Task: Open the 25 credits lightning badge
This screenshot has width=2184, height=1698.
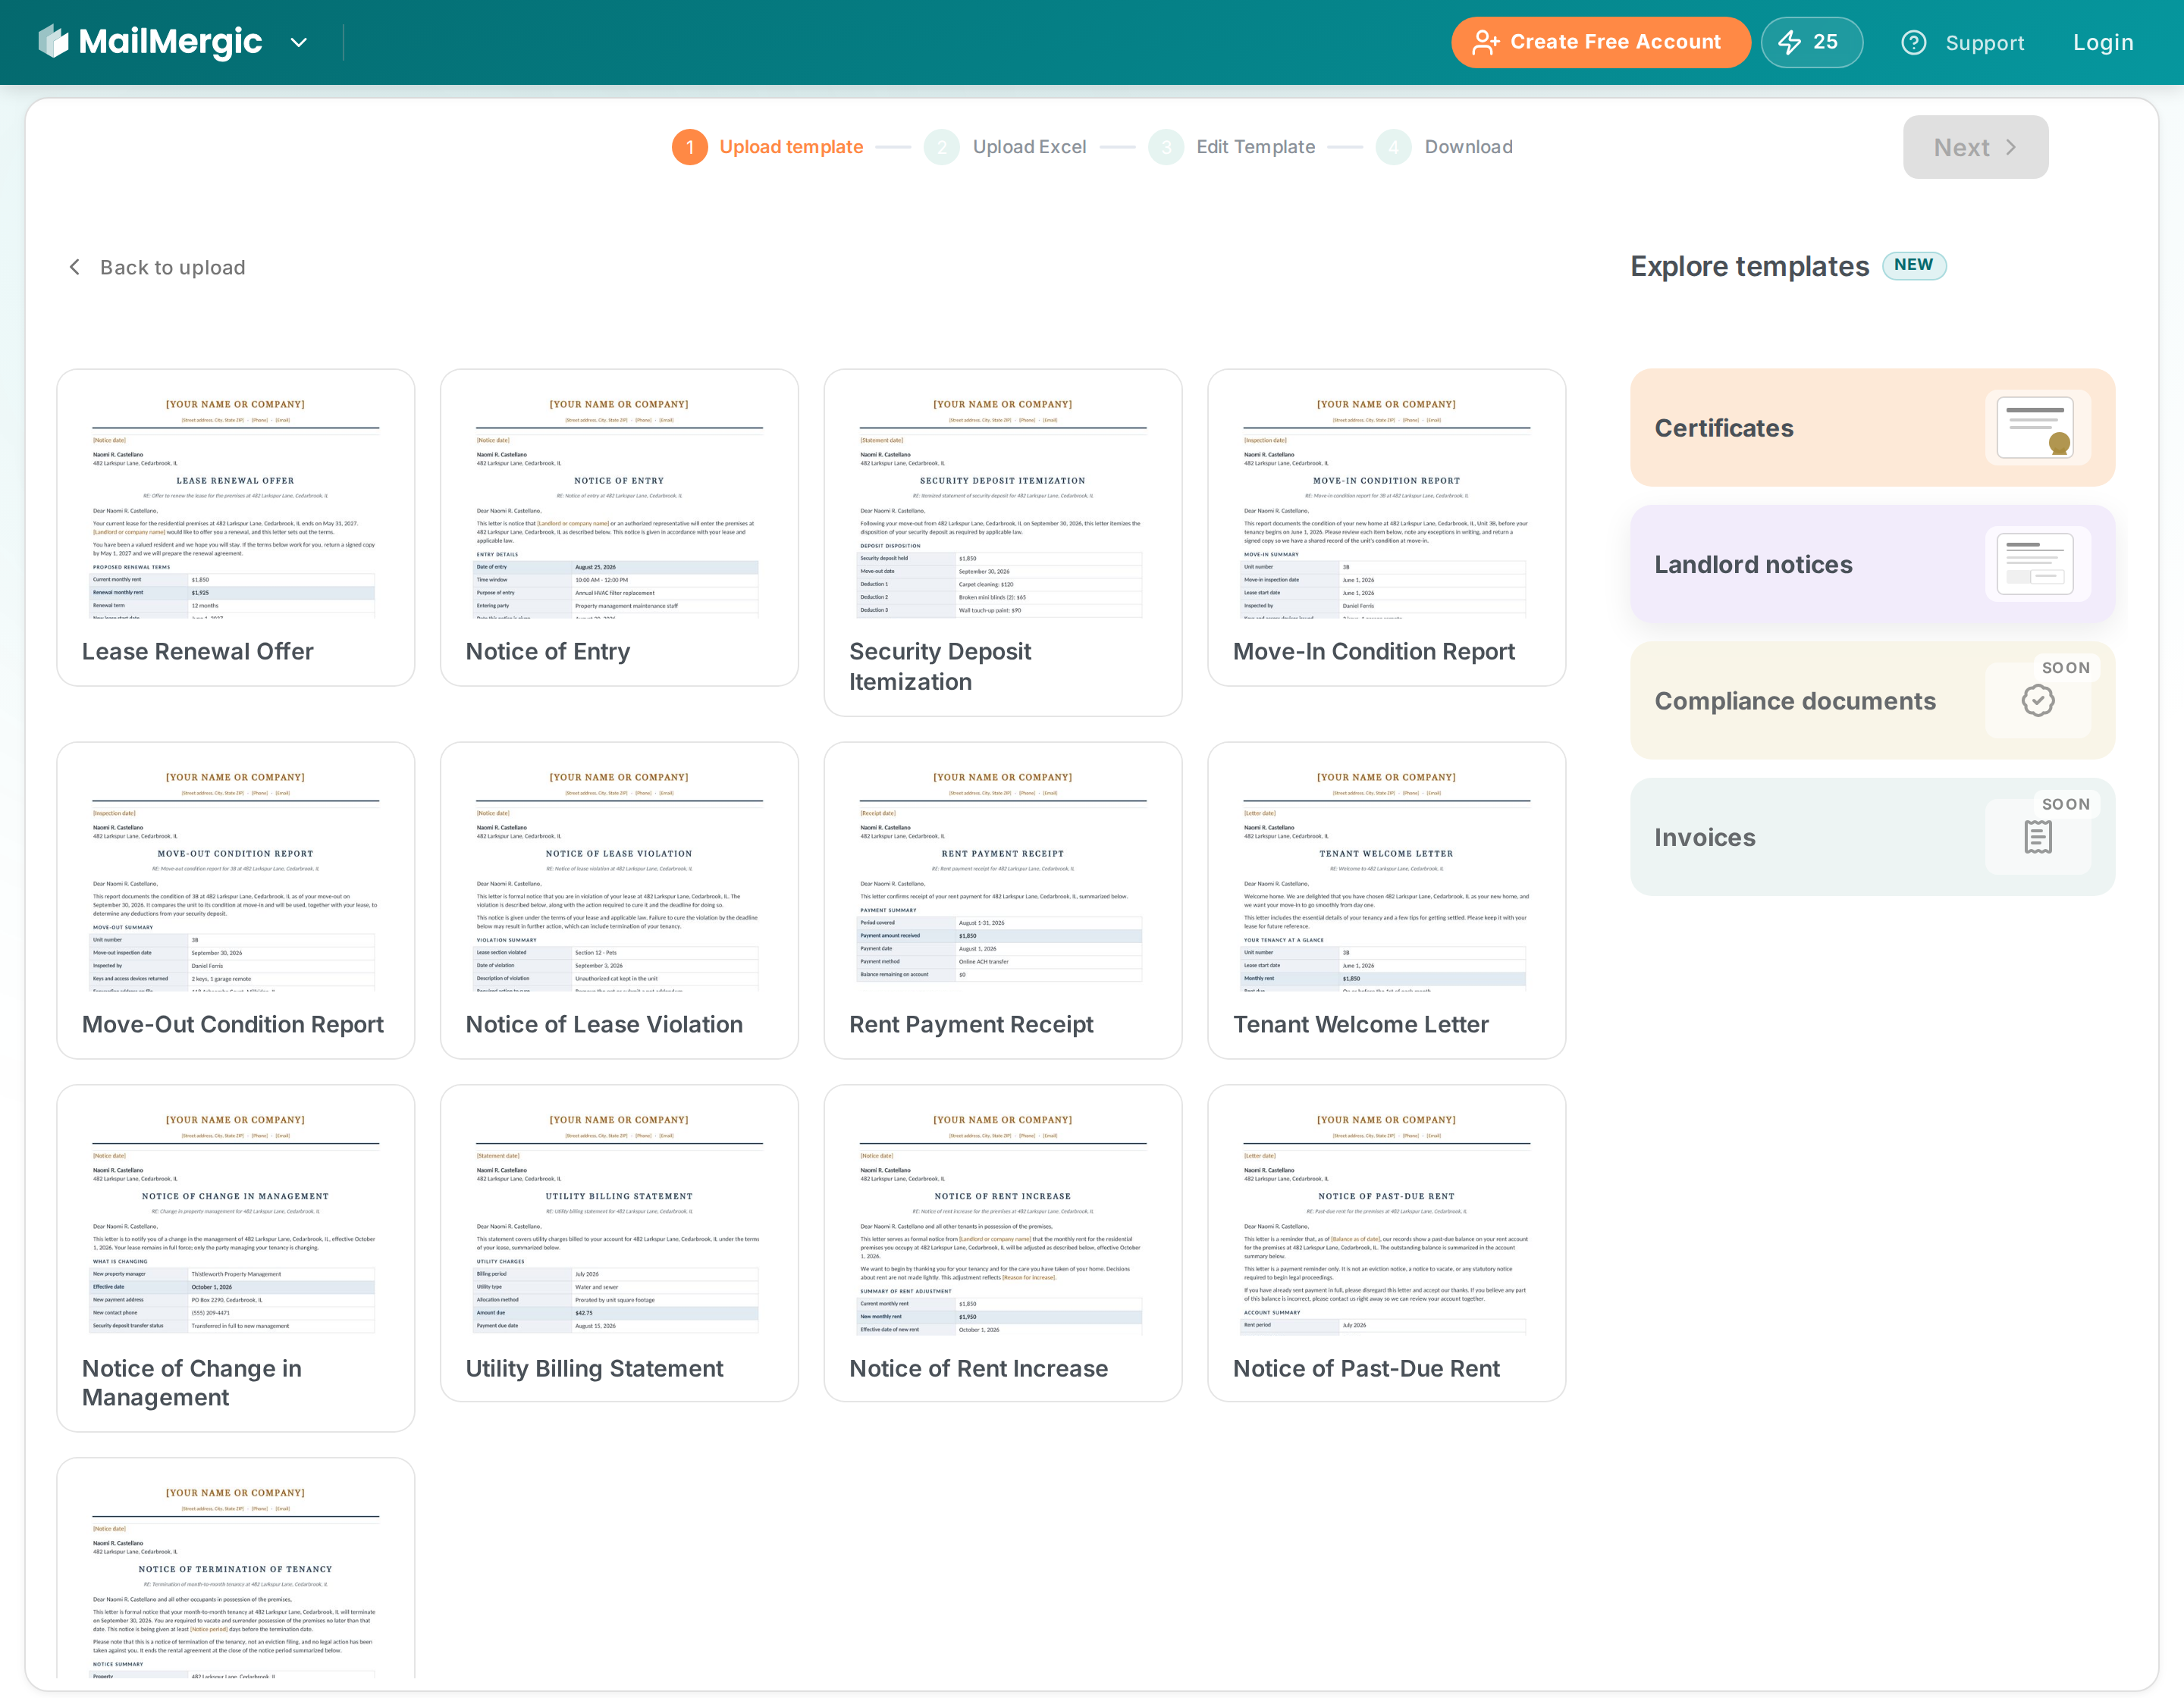Action: coord(1811,42)
